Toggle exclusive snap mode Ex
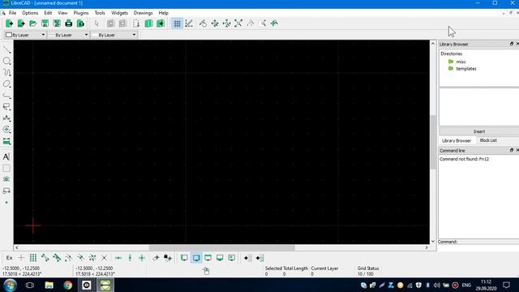This screenshot has width=519, height=292. [x=9, y=258]
